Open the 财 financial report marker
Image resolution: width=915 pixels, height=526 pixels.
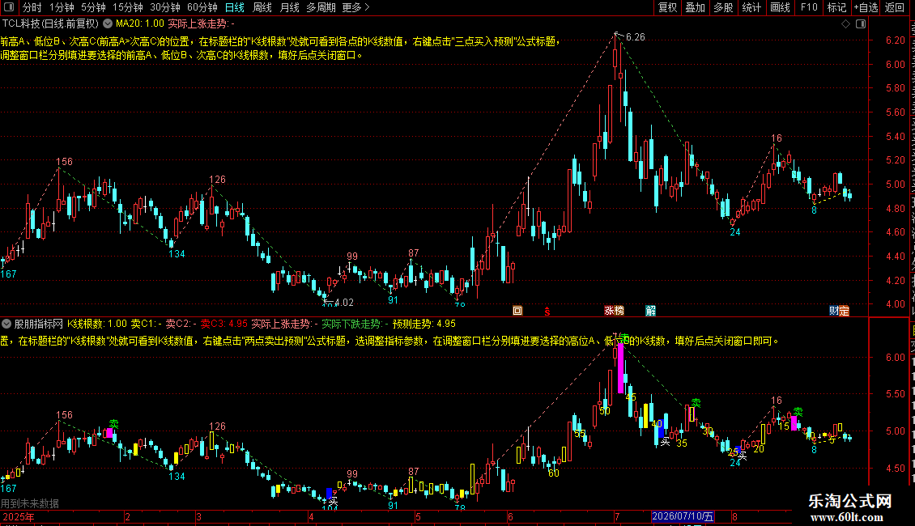click(835, 311)
